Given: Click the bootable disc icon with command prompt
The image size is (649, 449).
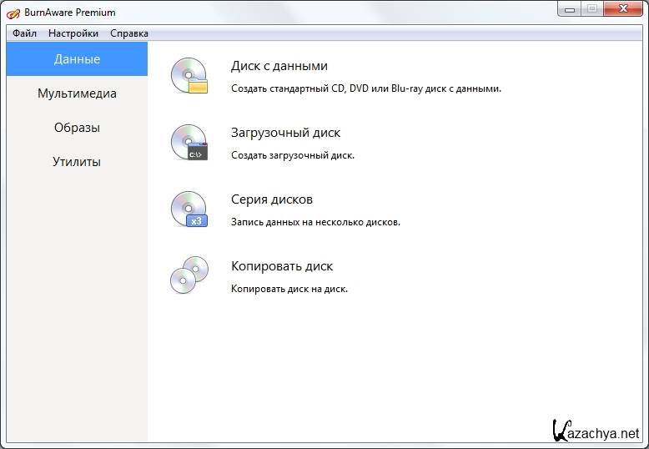Looking at the screenshot, I should [x=189, y=143].
